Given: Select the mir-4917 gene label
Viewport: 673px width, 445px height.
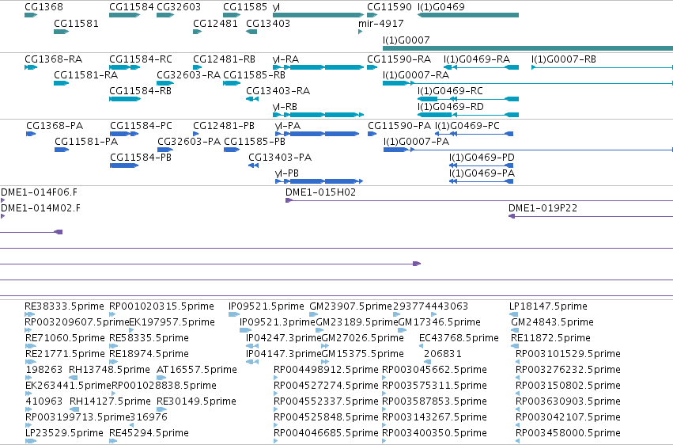Looking at the screenshot, I should pyautogui.click(x=381, y=23).
